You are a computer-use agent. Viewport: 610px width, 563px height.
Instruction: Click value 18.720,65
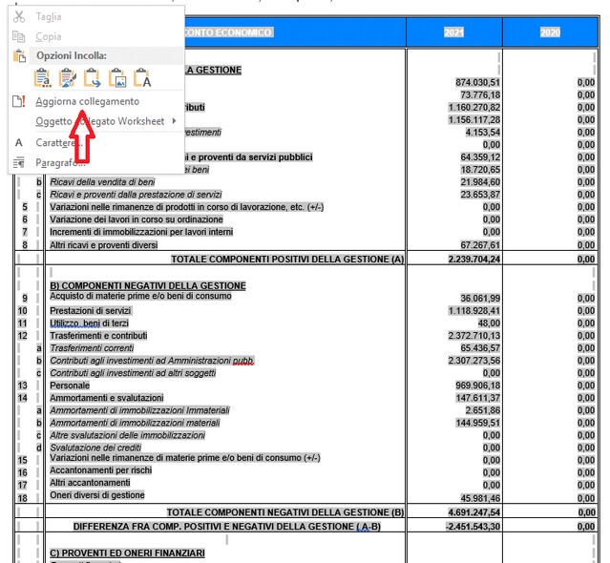coord(480,170)
